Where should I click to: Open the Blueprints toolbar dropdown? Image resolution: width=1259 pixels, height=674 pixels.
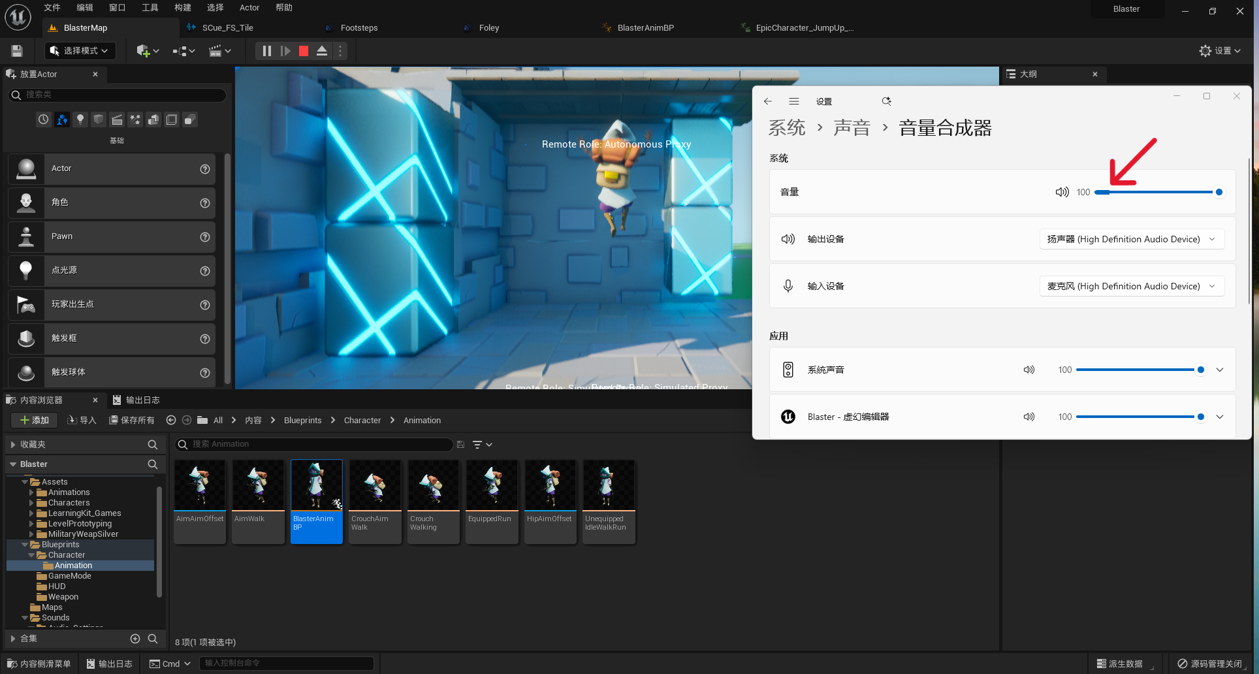pyautogui.click(x=183, y=51)
